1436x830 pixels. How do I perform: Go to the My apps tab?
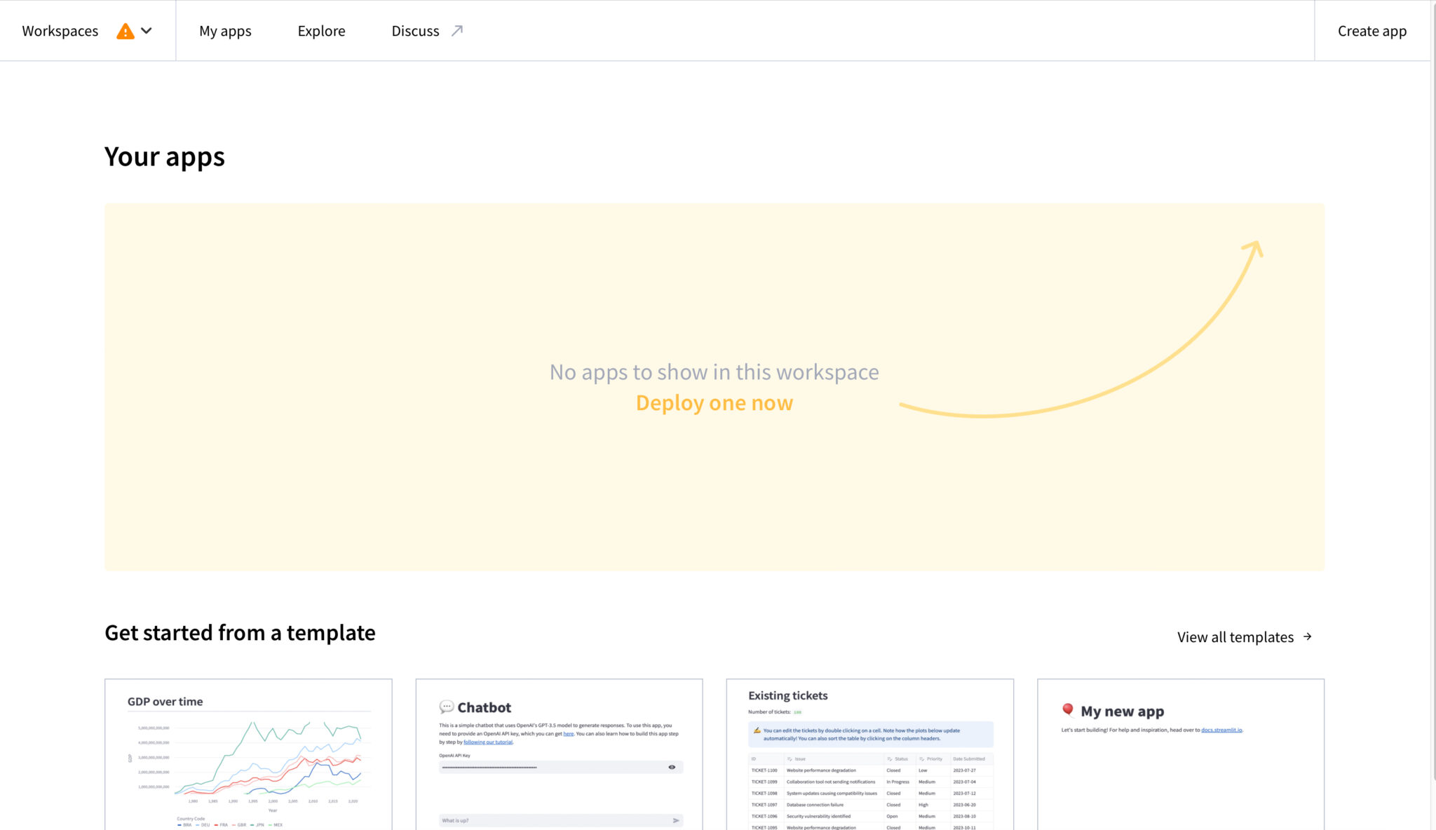tap(225, 31)
